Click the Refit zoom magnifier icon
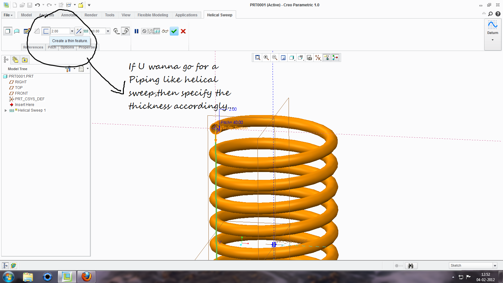This screenshot has width=503, height=283. 257,58
